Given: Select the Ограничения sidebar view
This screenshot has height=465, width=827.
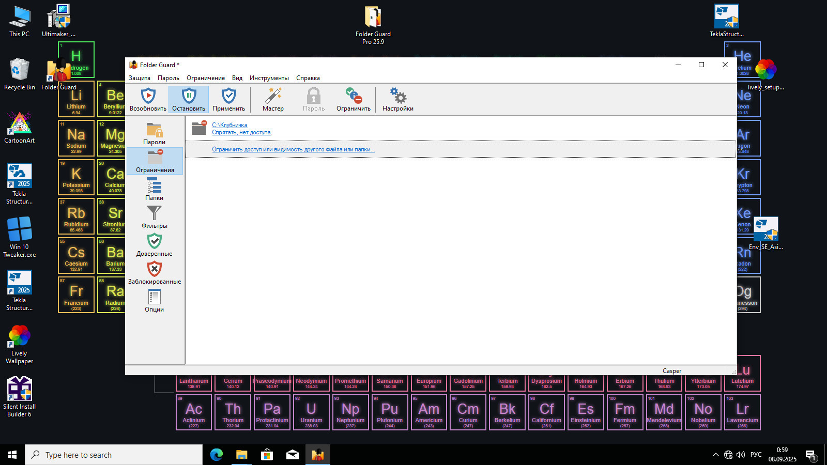Looking at the screenshot, I should click(155, 161).
